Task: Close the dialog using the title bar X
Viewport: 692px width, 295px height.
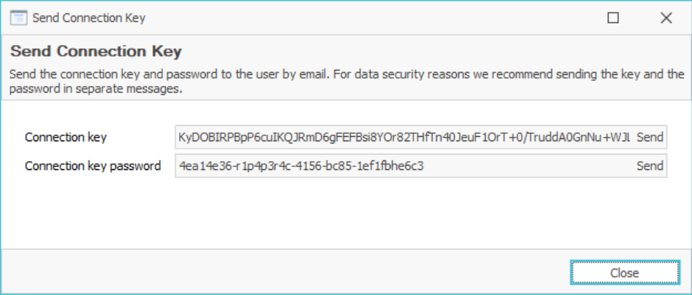Action: (x=666, y=18)
